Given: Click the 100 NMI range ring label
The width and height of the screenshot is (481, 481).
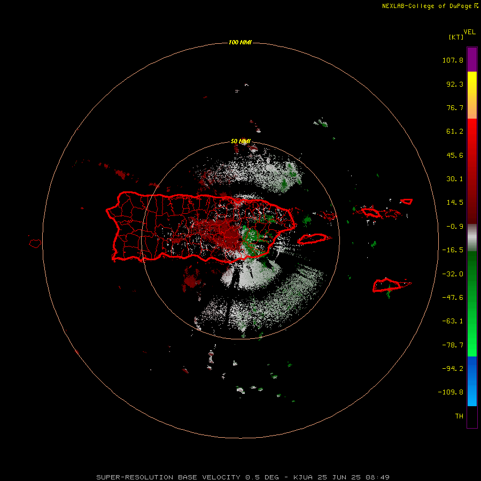Looking at the screenshot, I should tap(240, 42).
